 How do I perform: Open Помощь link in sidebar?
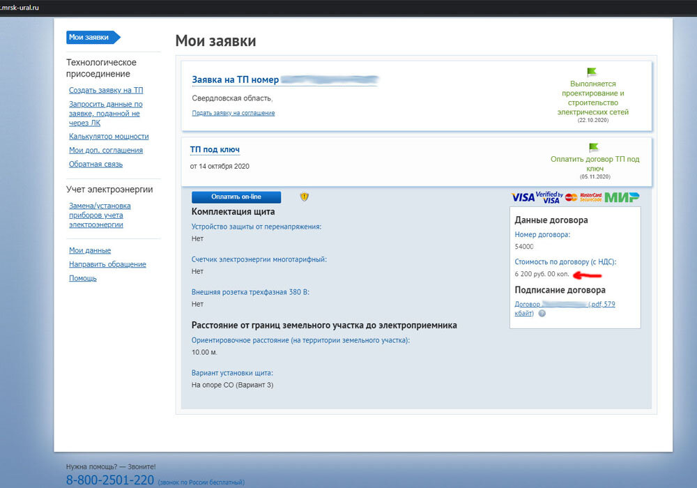pos(83,278)
